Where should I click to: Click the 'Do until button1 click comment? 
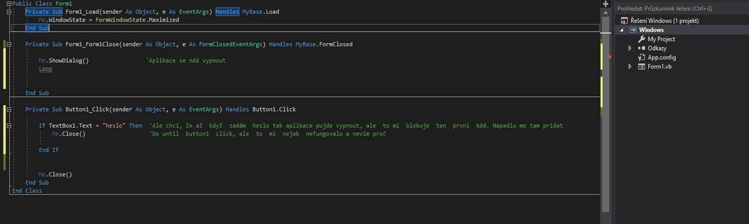(x=268, y=134)
